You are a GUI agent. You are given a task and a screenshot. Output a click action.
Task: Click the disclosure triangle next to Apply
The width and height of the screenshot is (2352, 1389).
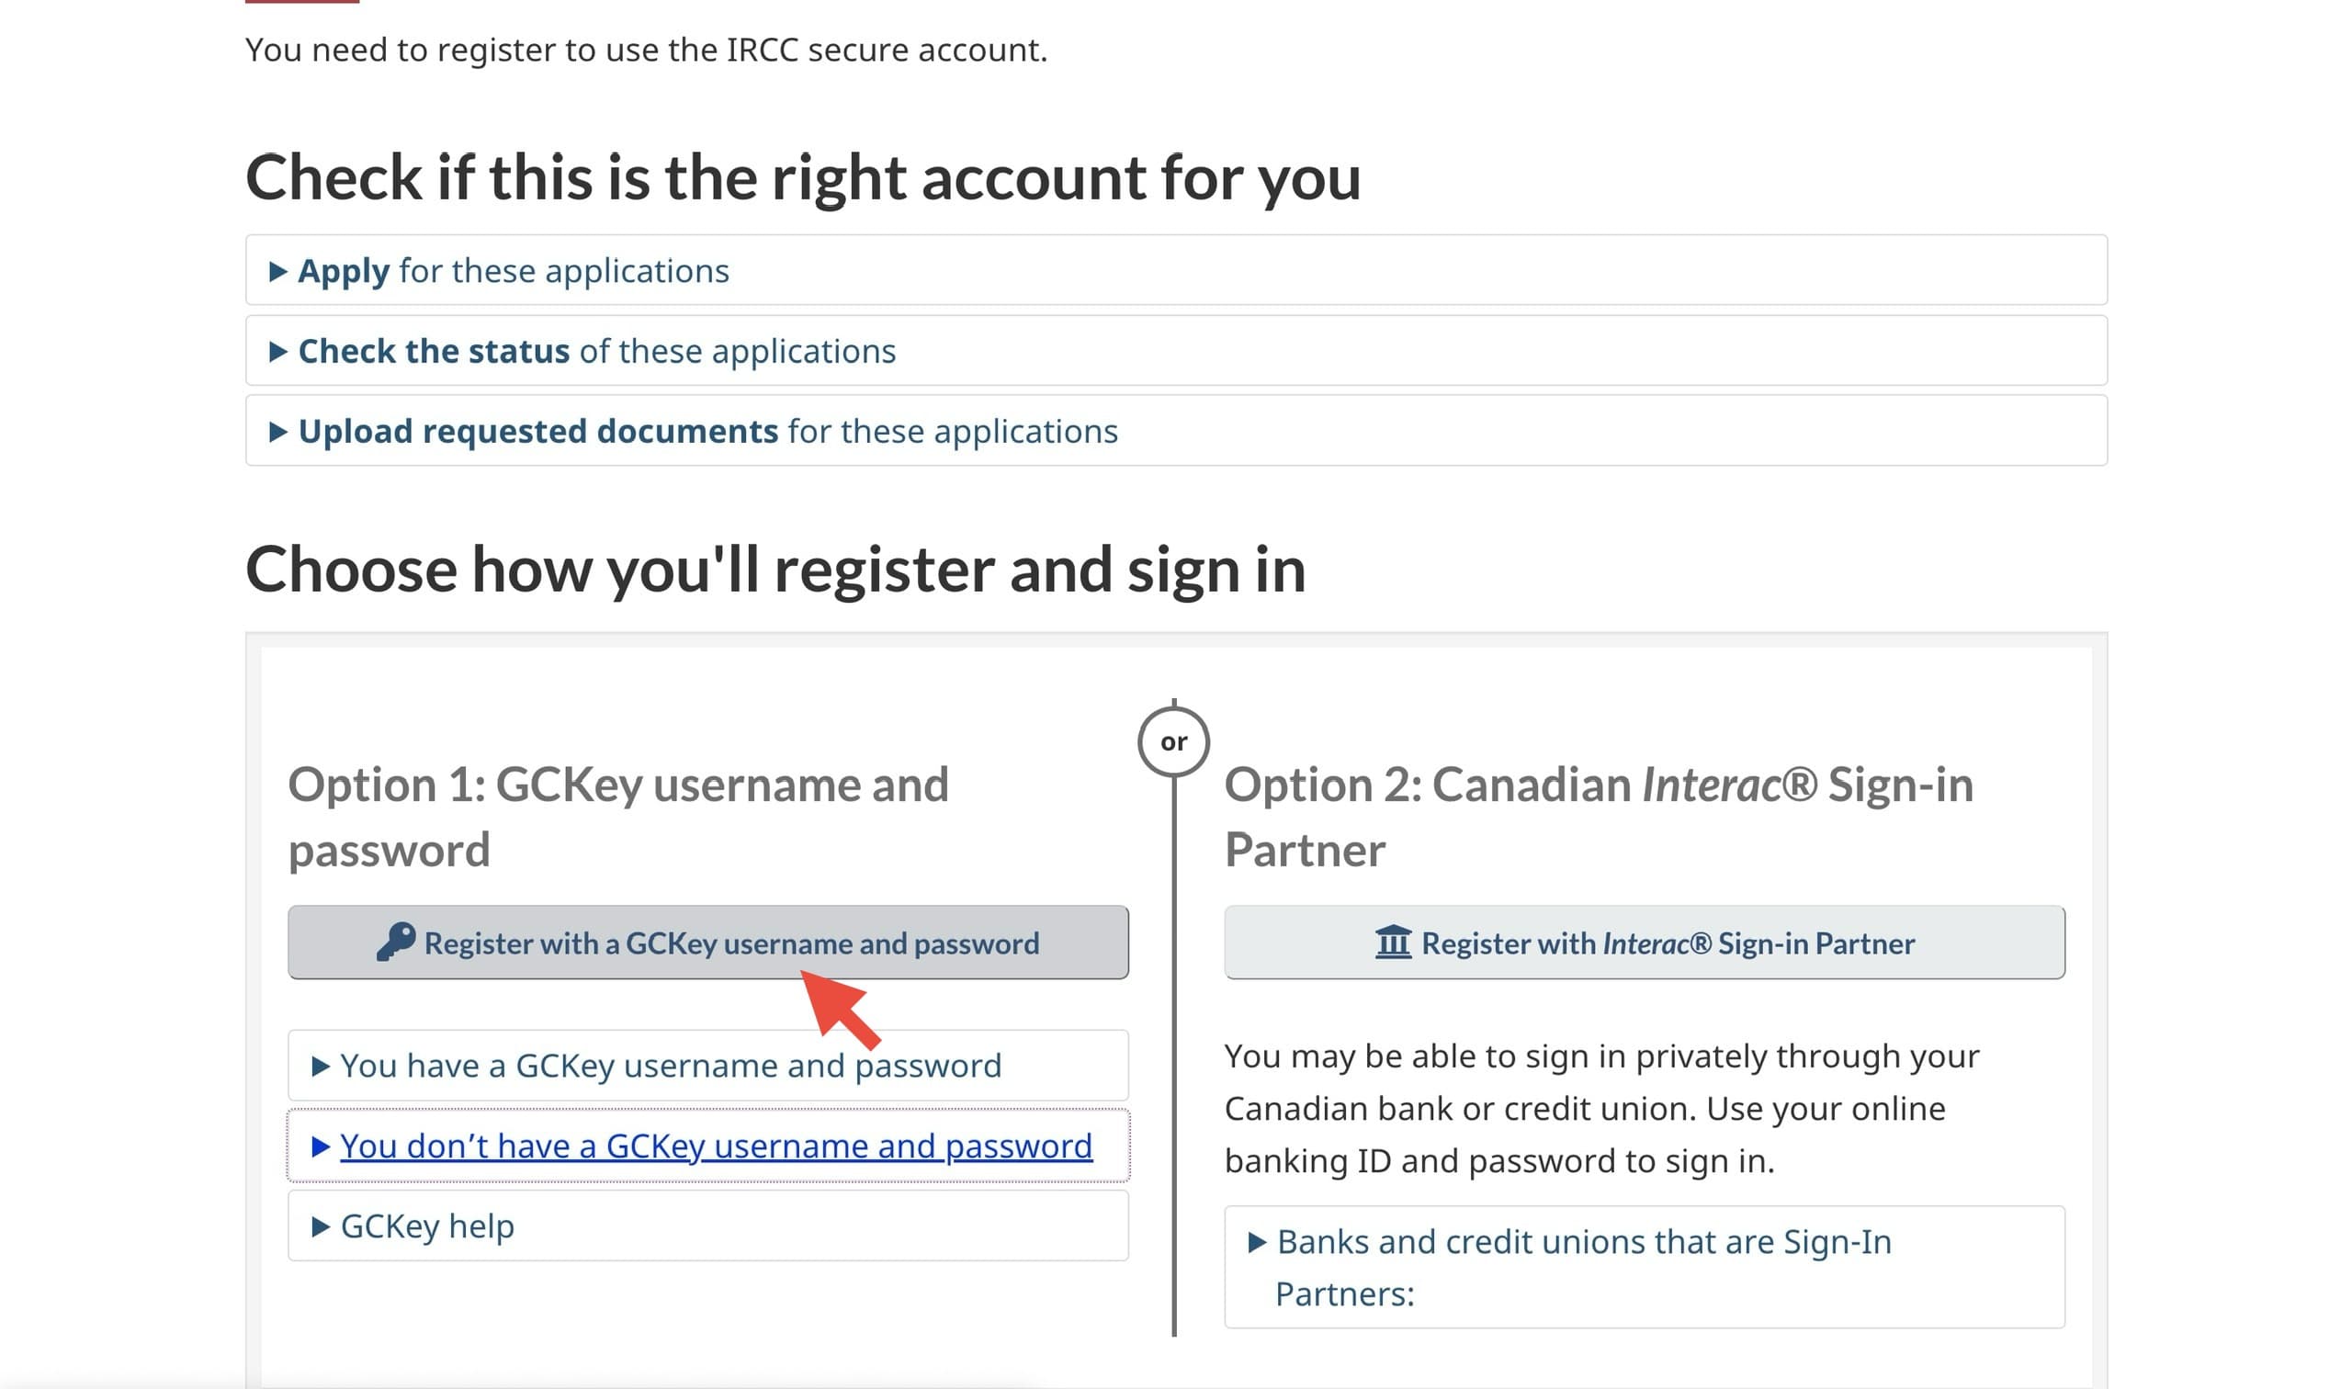click(x=278, y=271)
